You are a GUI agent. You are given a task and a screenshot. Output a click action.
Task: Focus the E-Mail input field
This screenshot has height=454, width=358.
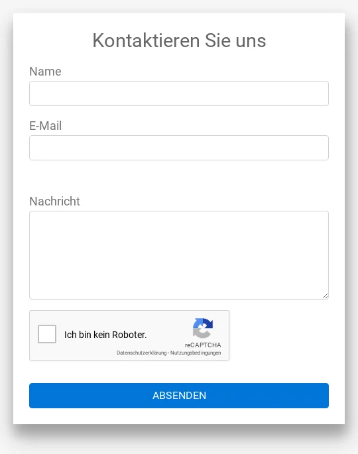pos(179,148)
